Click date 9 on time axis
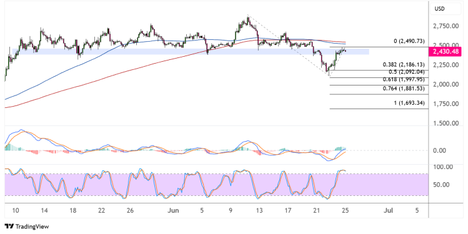 click(231, 210)
